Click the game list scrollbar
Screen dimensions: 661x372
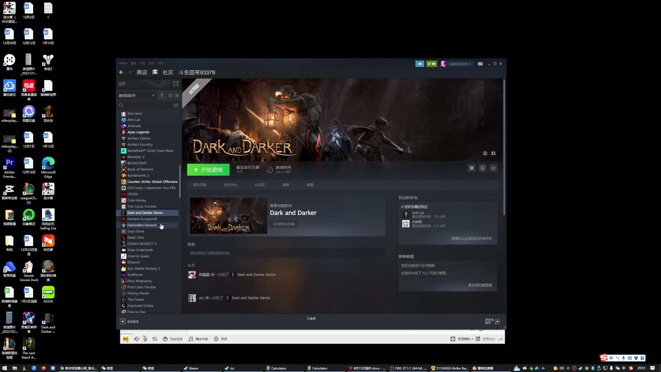180,181
